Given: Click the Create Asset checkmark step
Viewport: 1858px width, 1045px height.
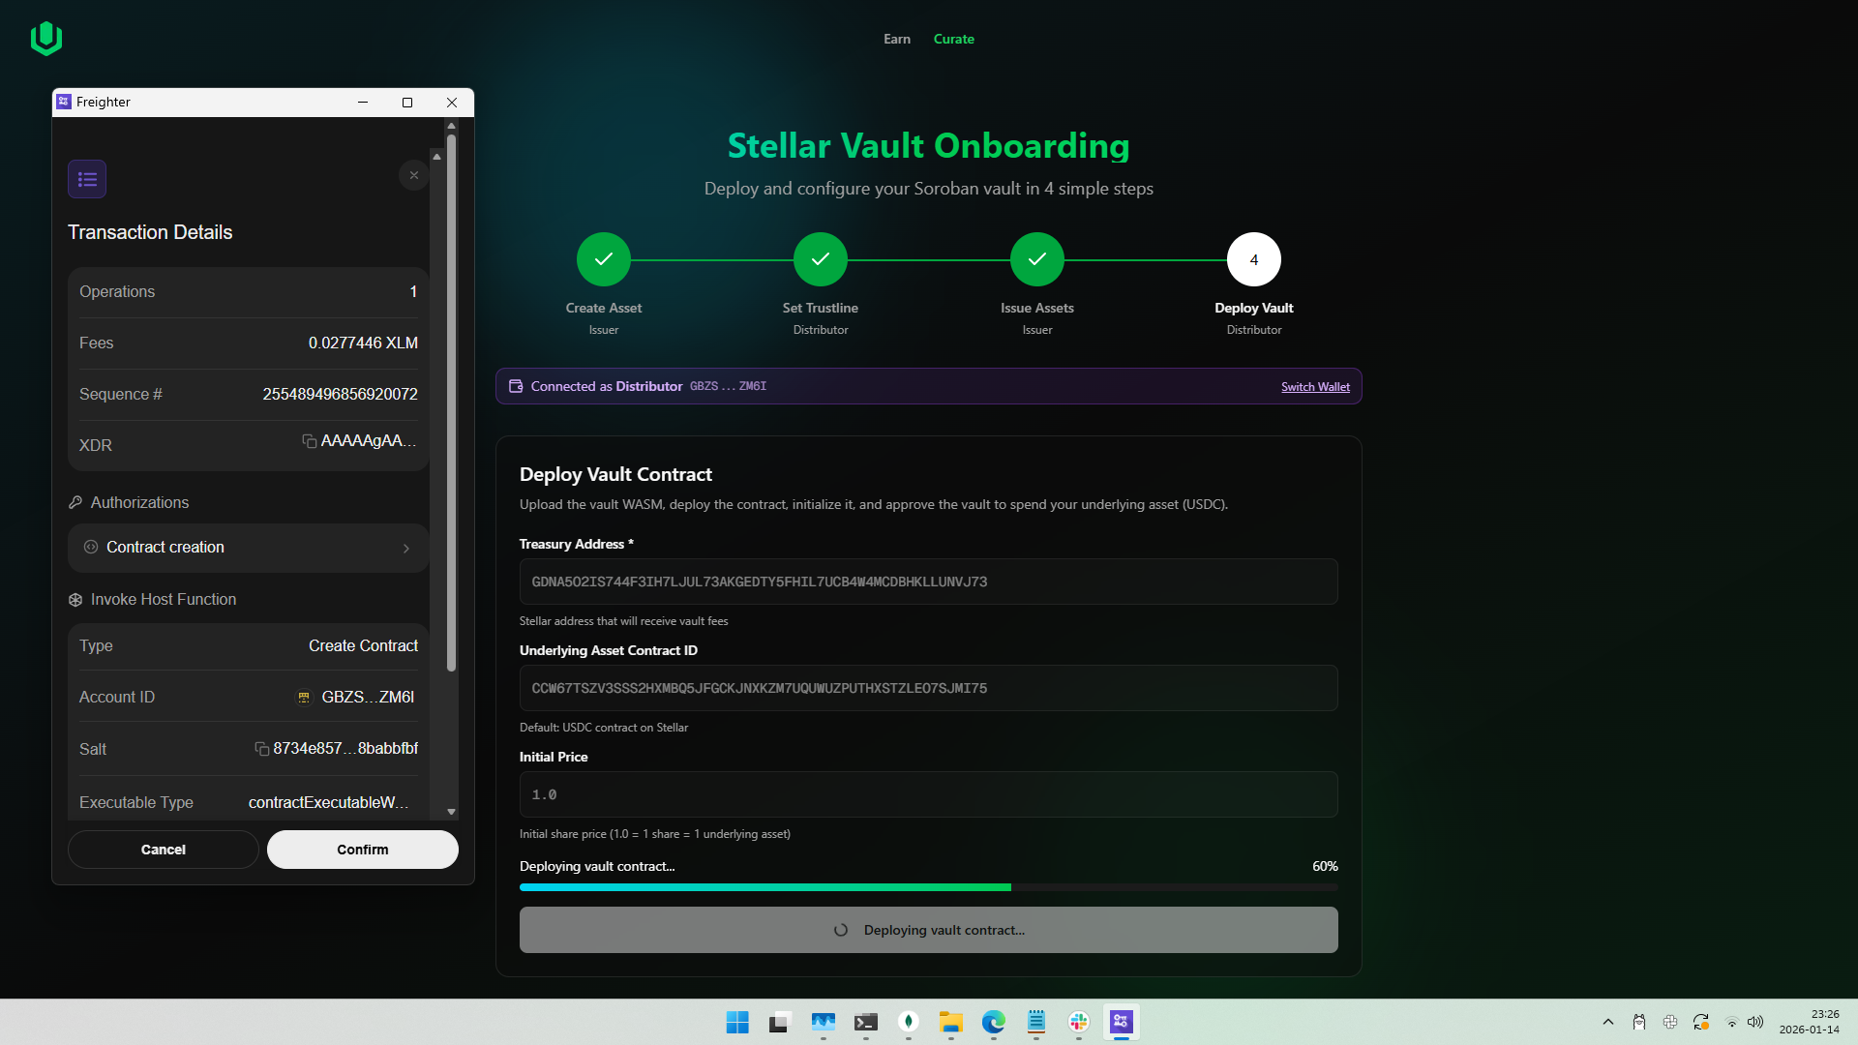Looking at the screenshot, I should pyautogui.click(x=603, y=259).
